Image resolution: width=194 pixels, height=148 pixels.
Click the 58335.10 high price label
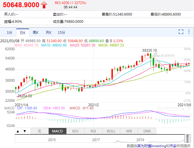click(150, 50)
